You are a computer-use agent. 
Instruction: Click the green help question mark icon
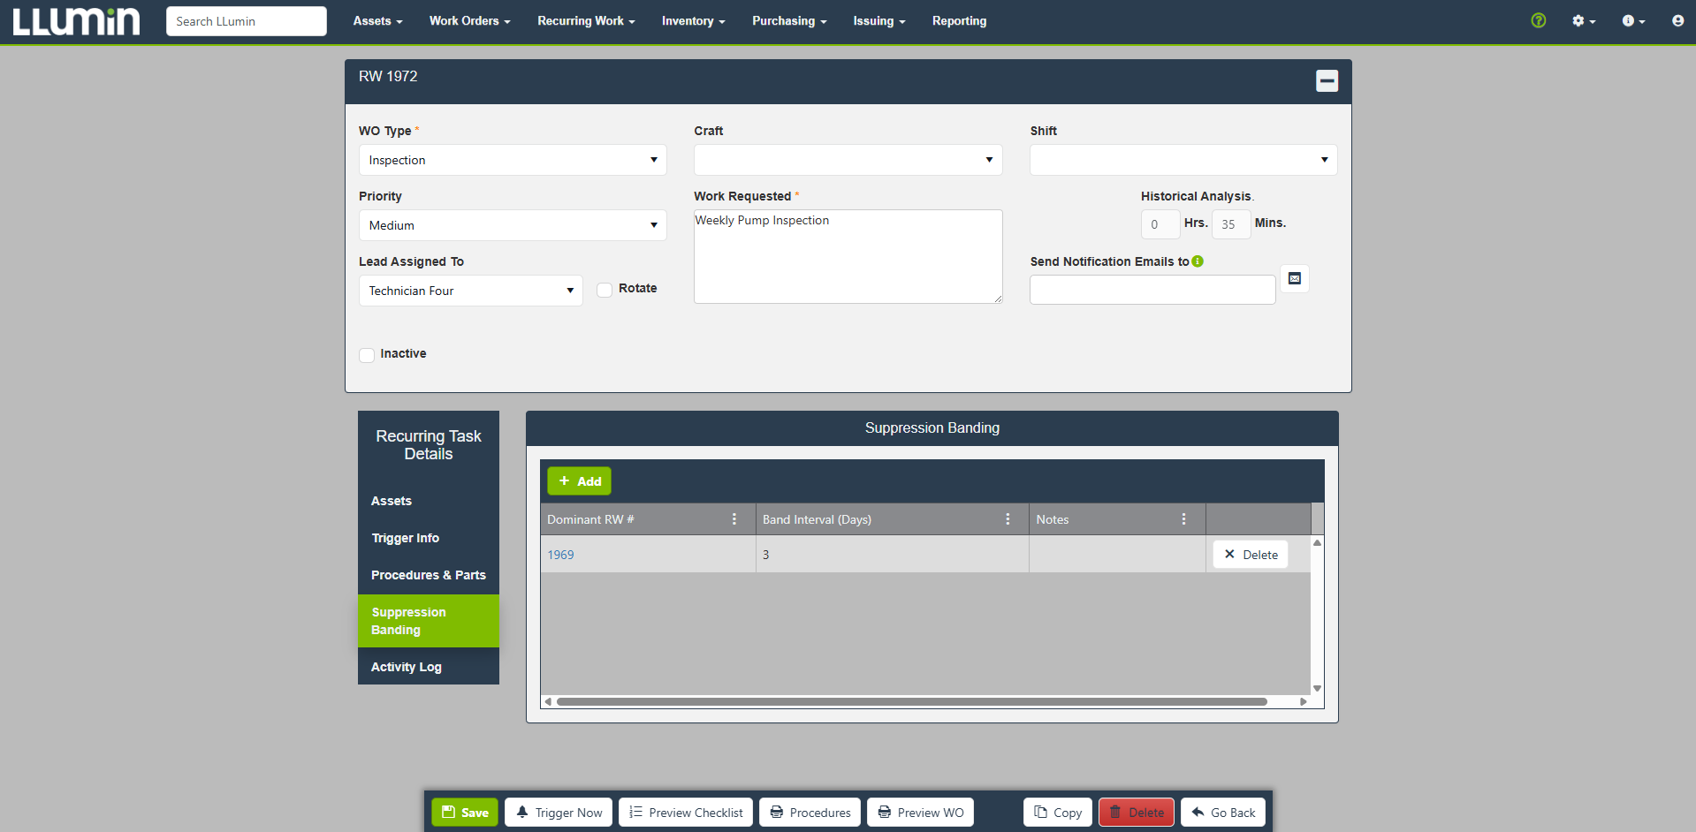coord(1539,20)
